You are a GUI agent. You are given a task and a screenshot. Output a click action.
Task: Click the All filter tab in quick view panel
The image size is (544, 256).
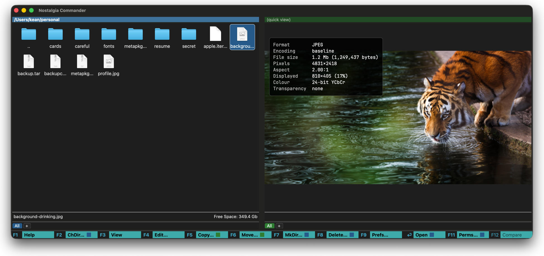(269, 226)
